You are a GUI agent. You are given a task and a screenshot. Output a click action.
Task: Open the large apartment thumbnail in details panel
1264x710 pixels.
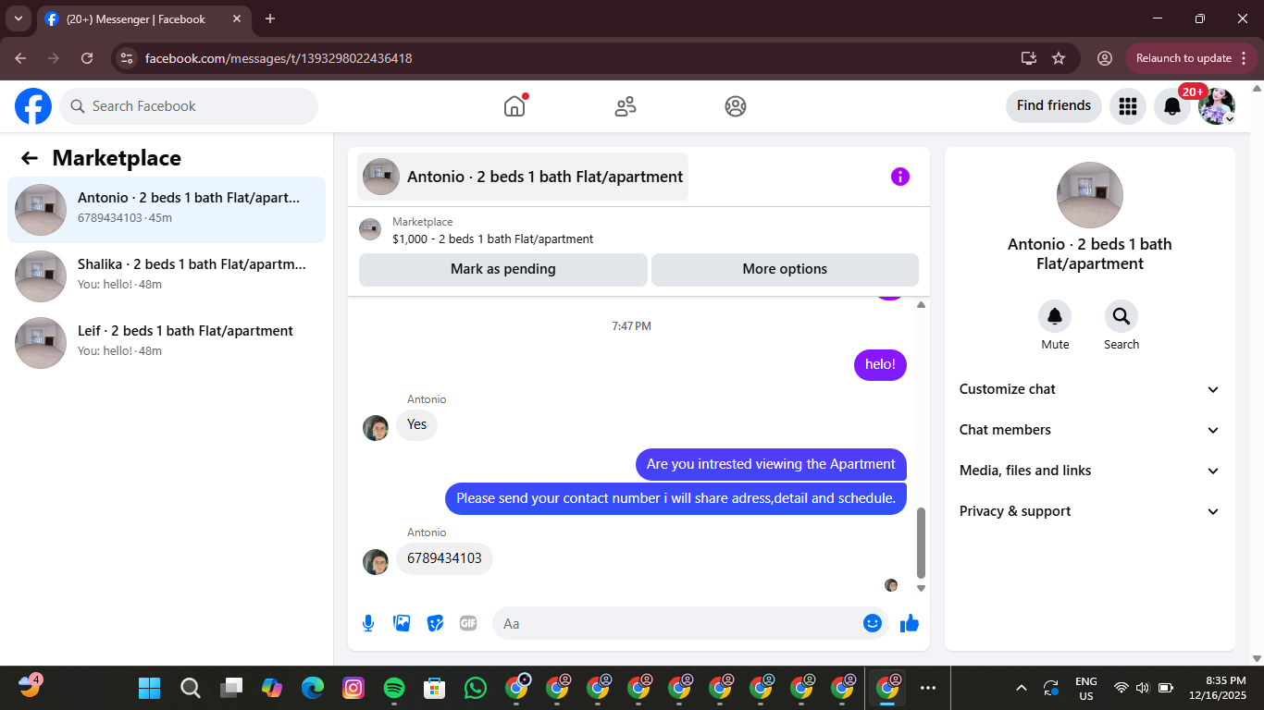1090,195
